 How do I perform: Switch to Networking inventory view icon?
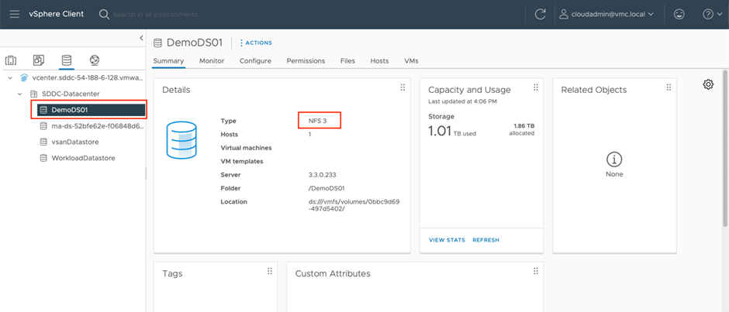94,60
